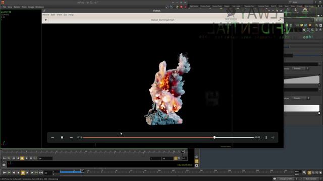323x181 pixels.
Task: Click MPlay frames-per-second field showing 24
Action: [184, 158]
